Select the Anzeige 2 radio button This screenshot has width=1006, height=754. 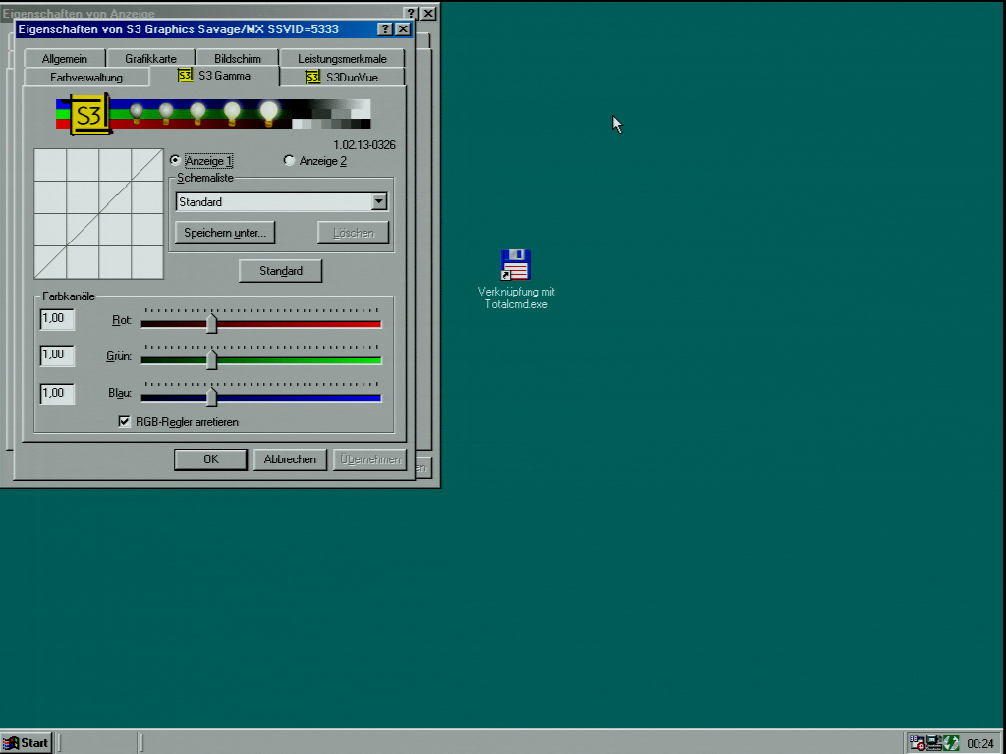(289, 161)
